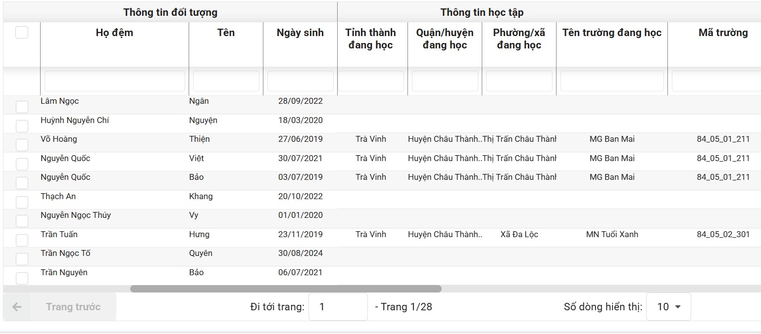Click the back arrow icon beside Trang trước

pos(17,307)
